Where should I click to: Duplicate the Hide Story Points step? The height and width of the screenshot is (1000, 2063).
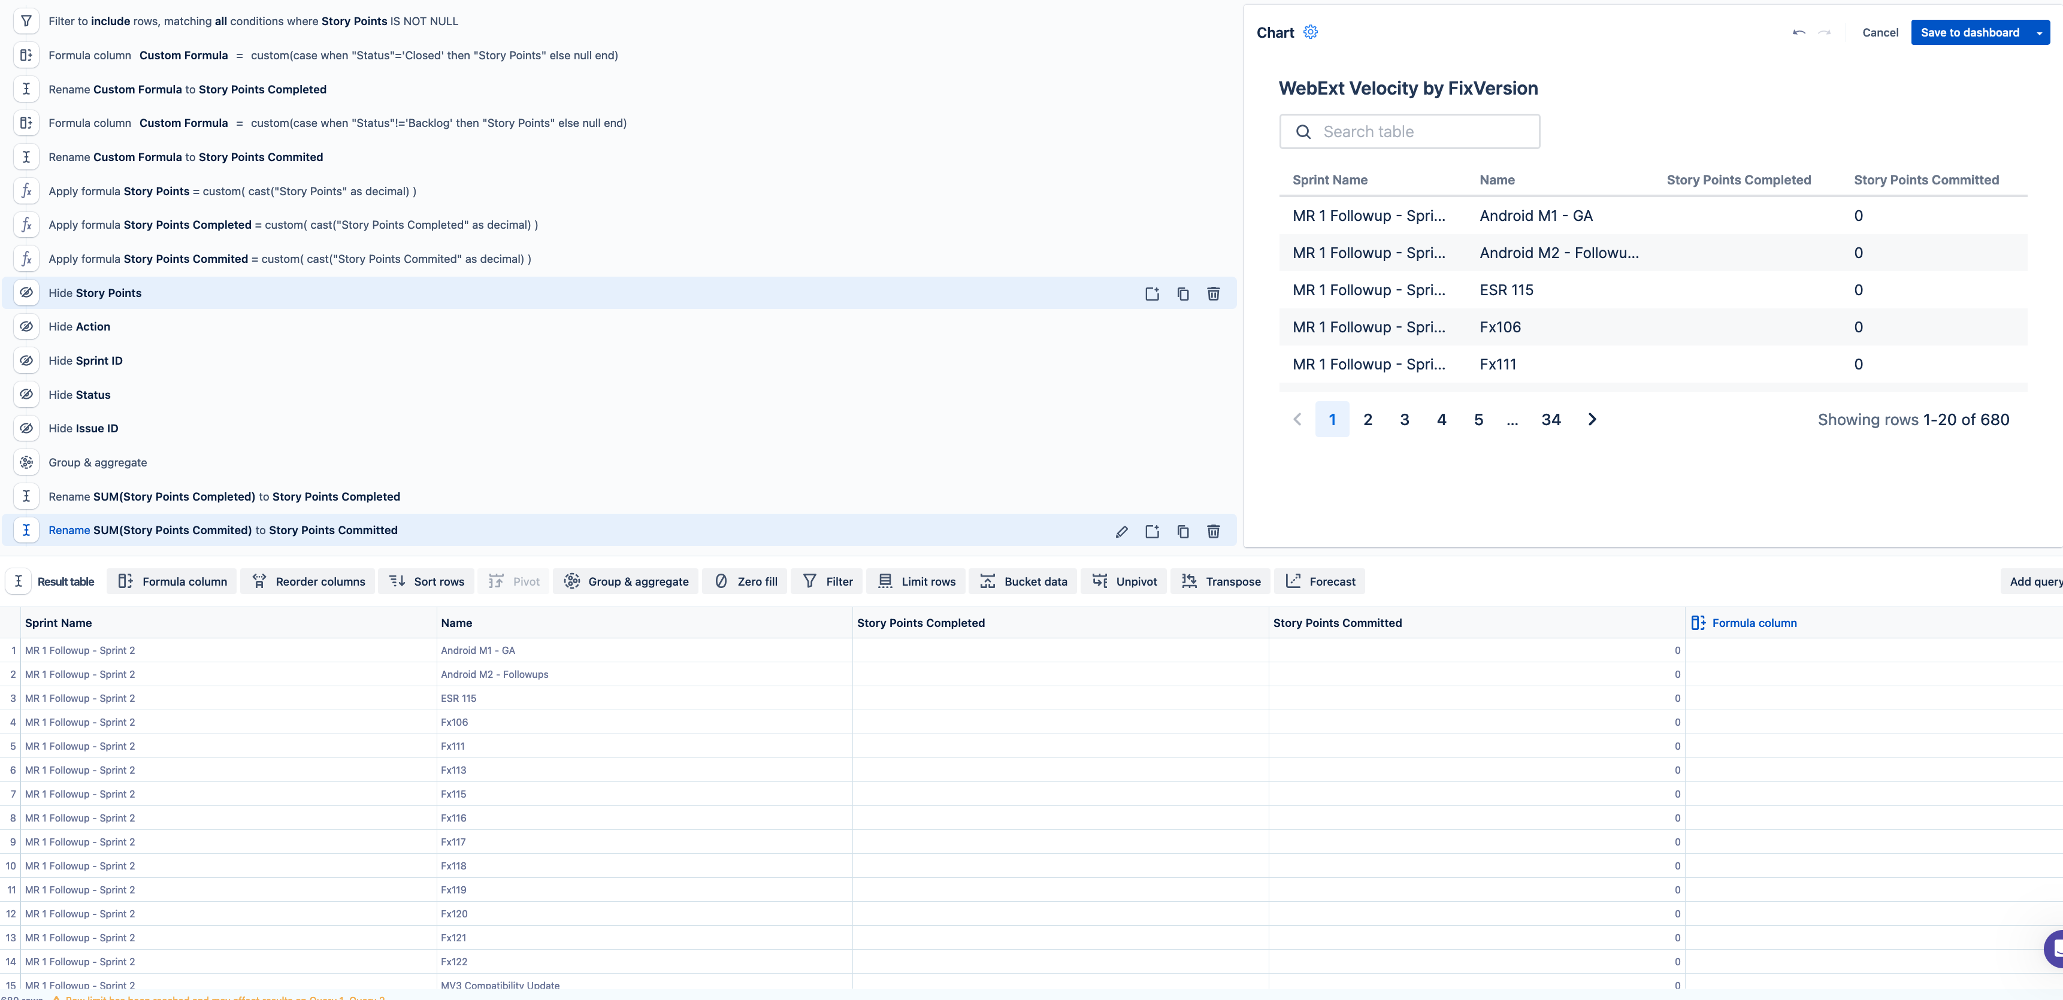coord(1183,294)
